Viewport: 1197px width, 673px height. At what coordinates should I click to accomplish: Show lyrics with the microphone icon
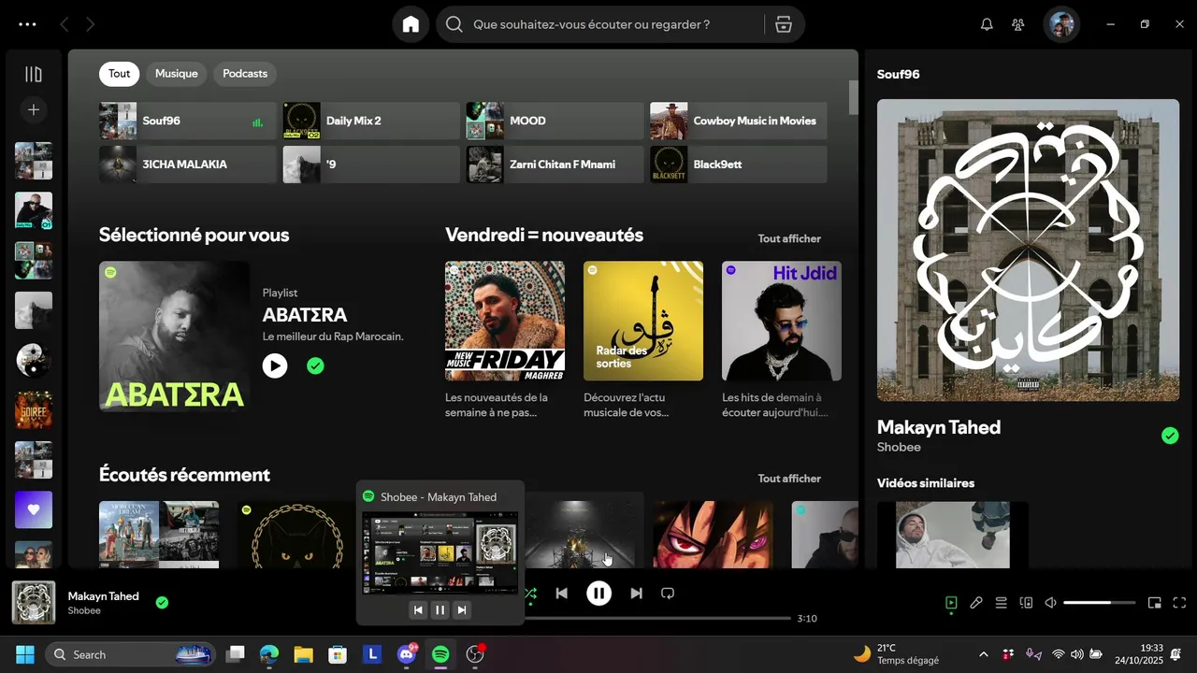pos(976,603)
